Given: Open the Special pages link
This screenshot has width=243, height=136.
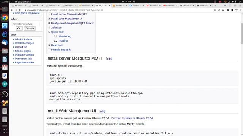Looking at the screenshot, I should tap(23, 51).
